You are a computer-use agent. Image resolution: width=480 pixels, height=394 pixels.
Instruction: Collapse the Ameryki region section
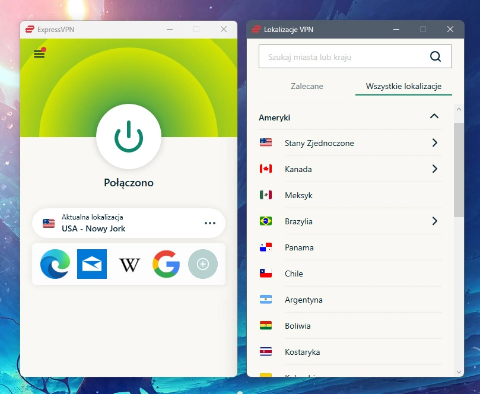434,116
